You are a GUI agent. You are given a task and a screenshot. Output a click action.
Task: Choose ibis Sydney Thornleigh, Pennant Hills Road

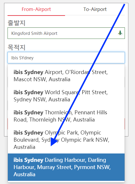click(66, 116)
